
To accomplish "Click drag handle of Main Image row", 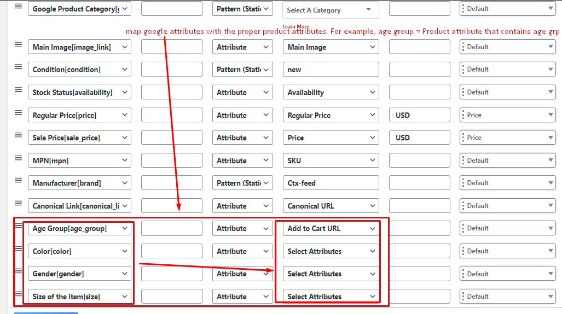I will point(19,44).
